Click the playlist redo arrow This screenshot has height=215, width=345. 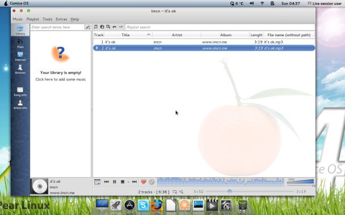pos(120,27)
